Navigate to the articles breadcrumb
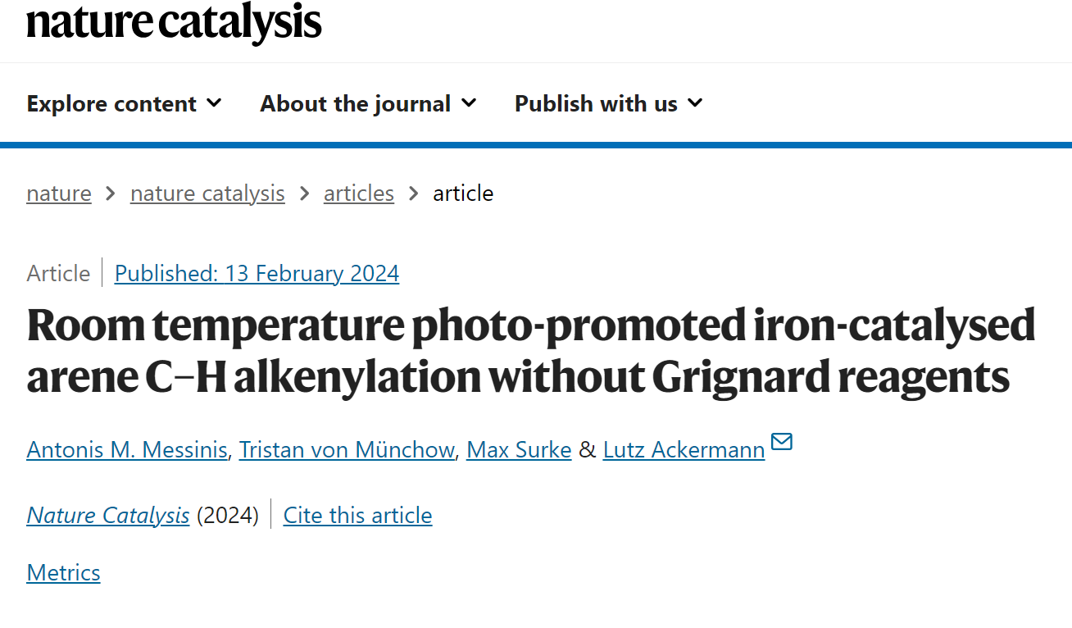1072x628 pixels. click(x=359, y=193)
